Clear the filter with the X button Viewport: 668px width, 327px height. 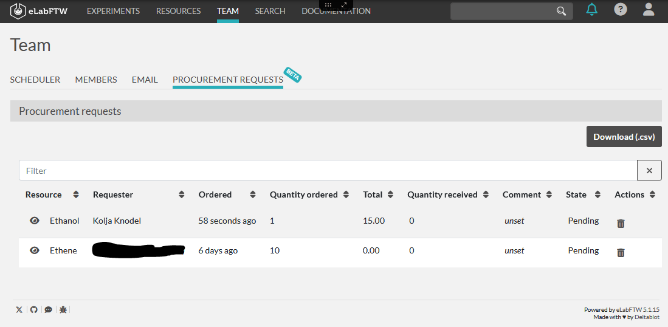click(x=649, y=171)
